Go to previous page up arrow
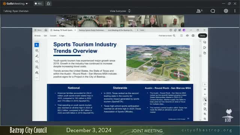Screen dimensions: 240x135 pos(205,94)
